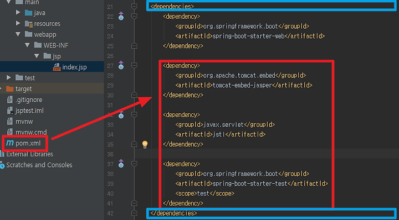The width and height of the screenshot is (399, 220).
Task: Click gutter dependency icon on line 27
Action: 121,65
